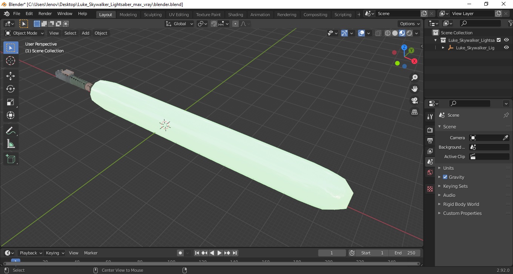513x274 pixels.
Task: Open the Keying dropdown
Action: (55, 253)
